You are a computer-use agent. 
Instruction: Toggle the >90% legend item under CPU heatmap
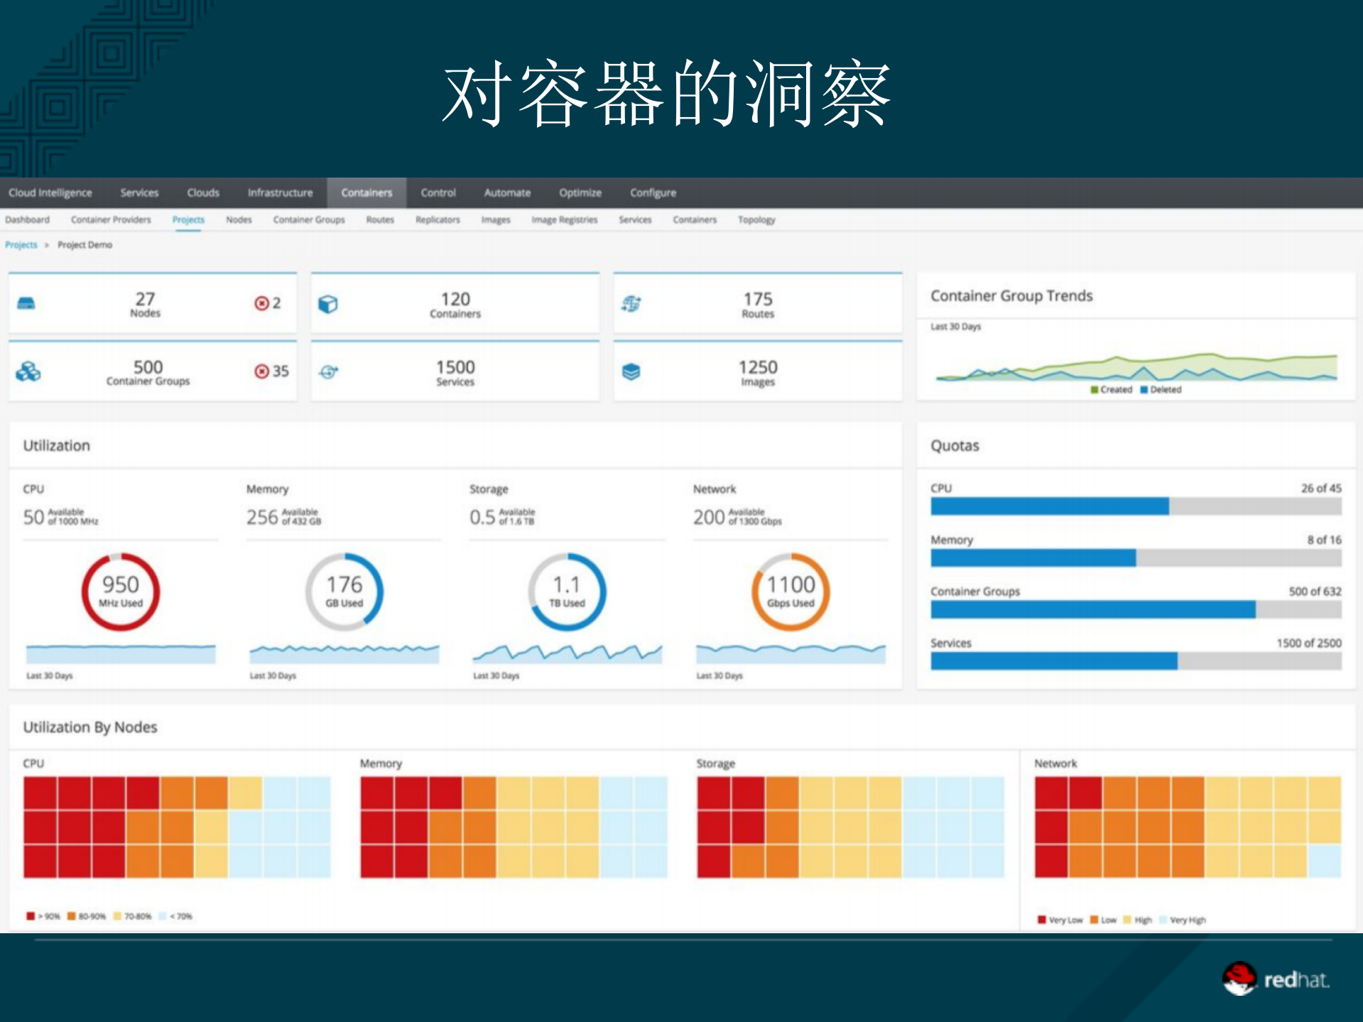point(44,915)
